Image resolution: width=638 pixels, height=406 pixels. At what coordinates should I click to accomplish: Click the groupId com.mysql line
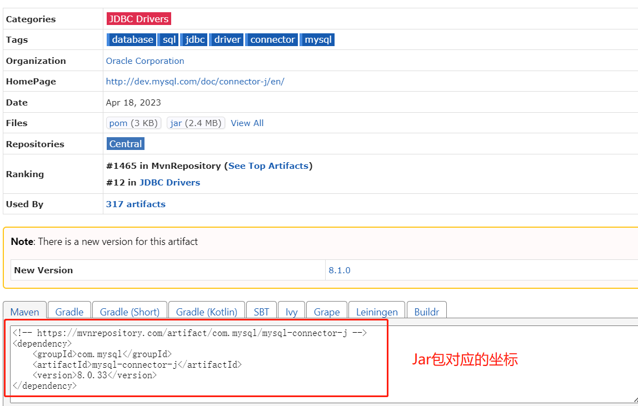102,354
